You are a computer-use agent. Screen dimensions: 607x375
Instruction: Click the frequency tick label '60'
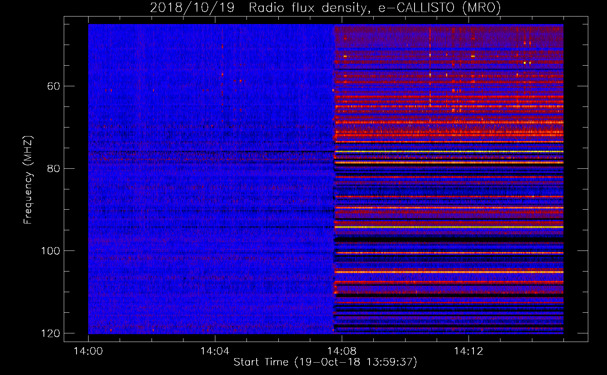(x=54, y=86)
